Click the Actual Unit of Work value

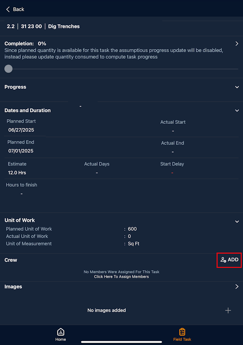[129, 236]
